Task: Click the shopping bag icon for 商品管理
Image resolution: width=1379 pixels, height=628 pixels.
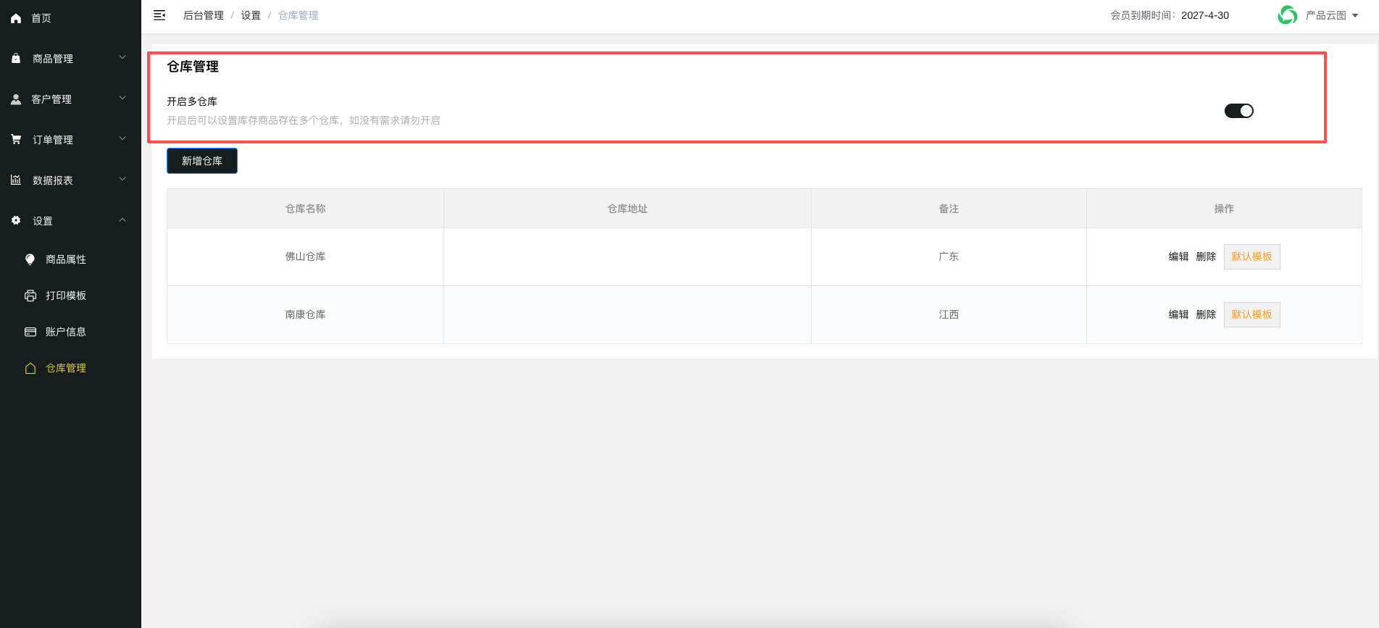Action: [16, 58]
